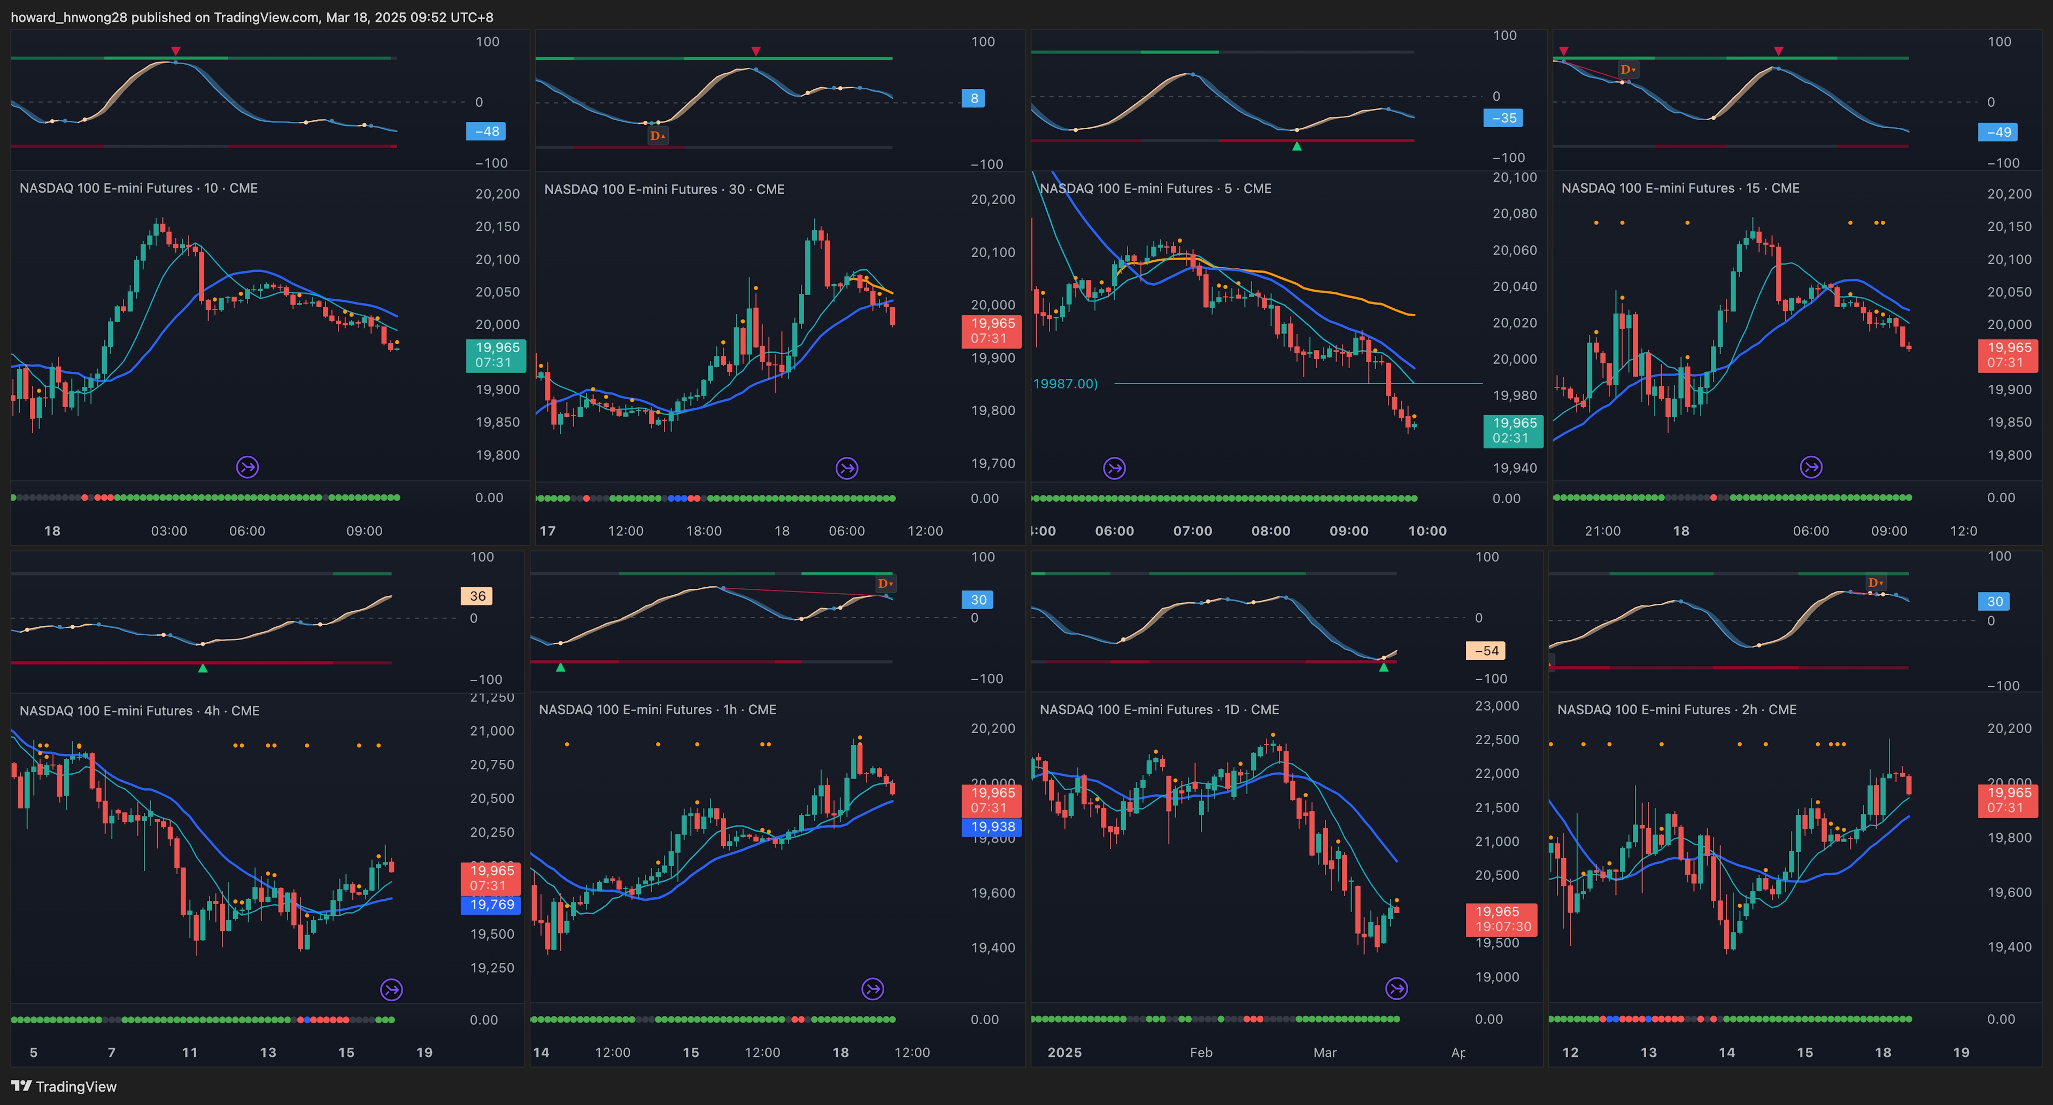This screenshot has width=2053, height=1105.
Task: Click orange D divergence marker on 30-minute oscillator
Action: pos(658,135)
